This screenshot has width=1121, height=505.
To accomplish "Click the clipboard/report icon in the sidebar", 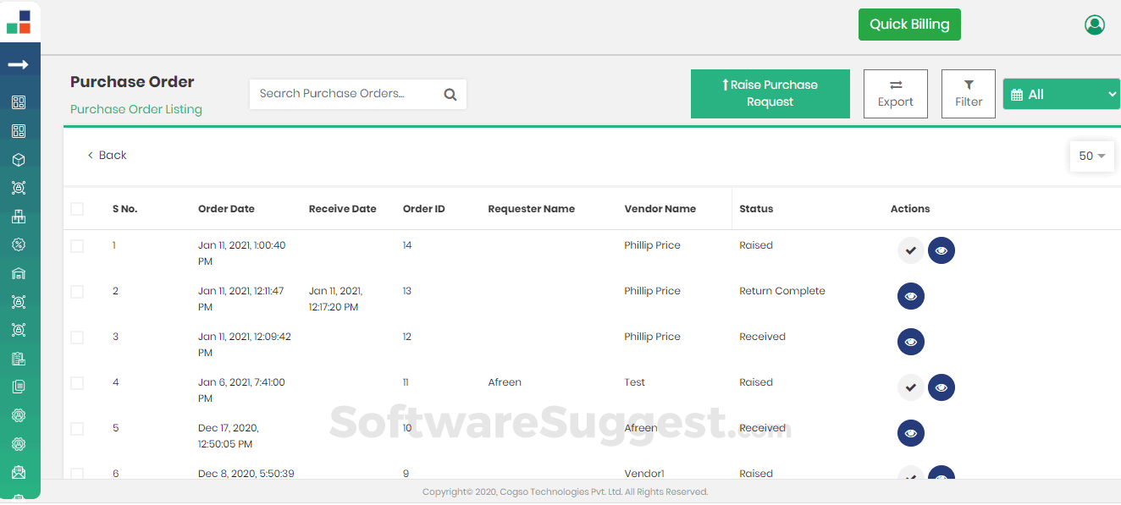I will point(19,358).
